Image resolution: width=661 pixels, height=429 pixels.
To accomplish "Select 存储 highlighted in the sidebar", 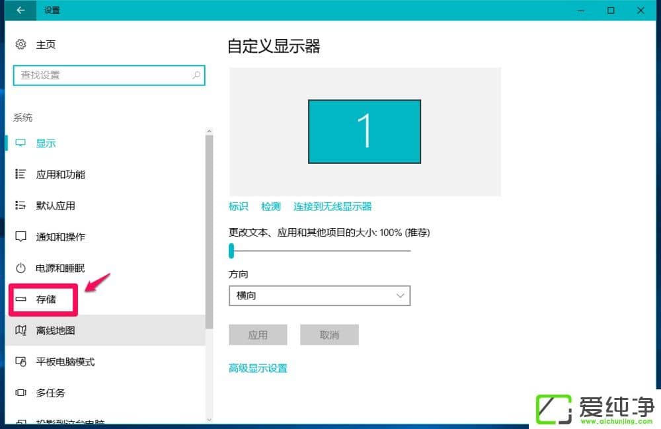I will pyautogui.click(x=47, y=299).
